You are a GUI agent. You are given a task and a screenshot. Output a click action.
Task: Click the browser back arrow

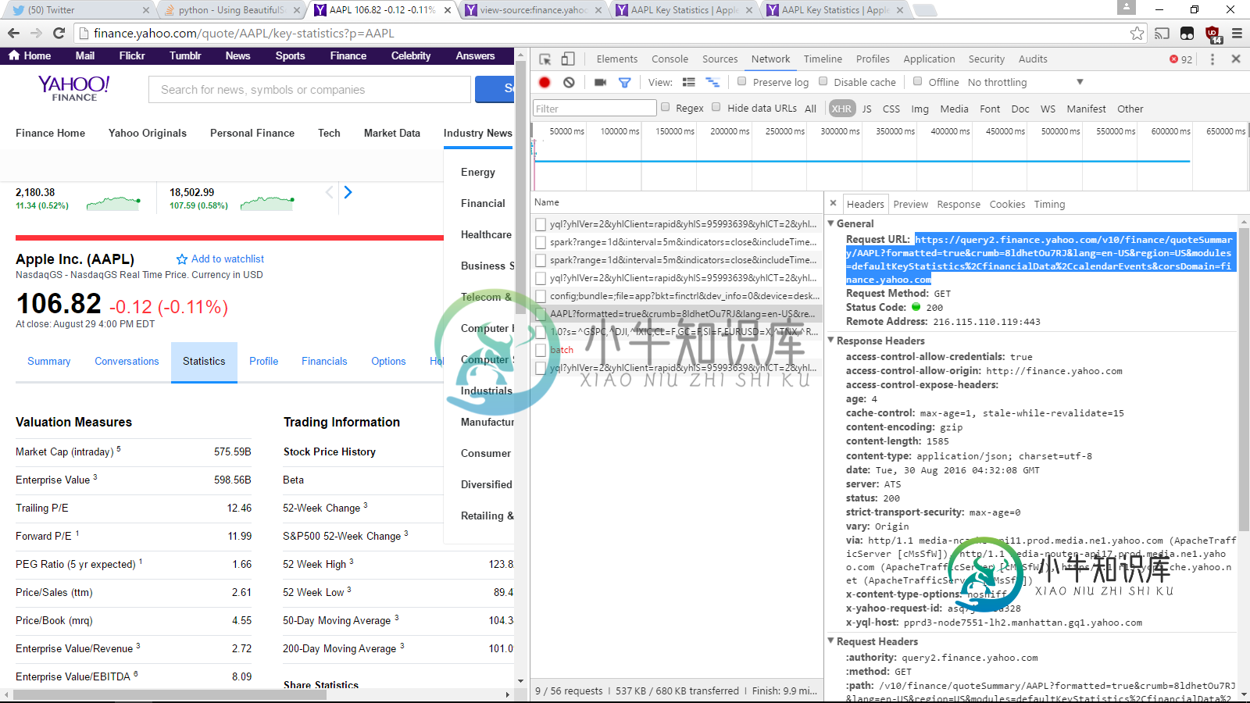13,33
